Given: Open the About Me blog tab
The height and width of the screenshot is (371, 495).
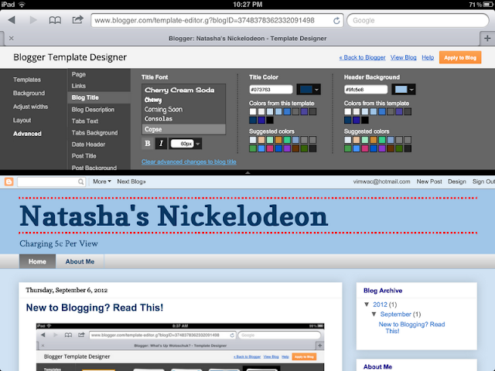Looking at the screenshot, I should (x=80, y=261).
